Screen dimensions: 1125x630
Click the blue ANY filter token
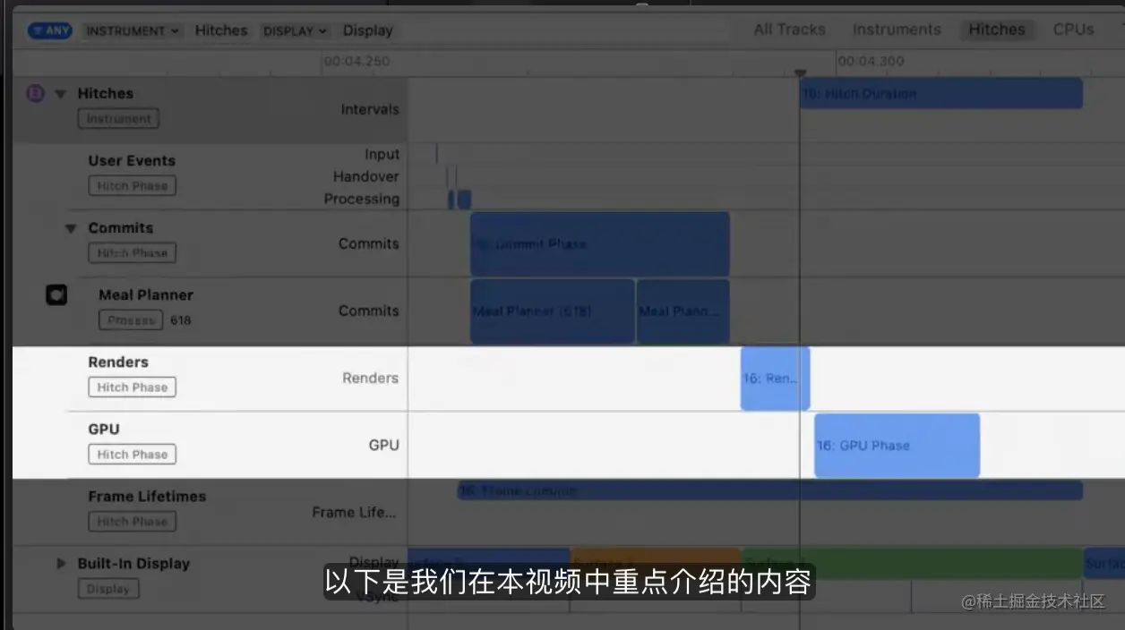coord(49,30)
